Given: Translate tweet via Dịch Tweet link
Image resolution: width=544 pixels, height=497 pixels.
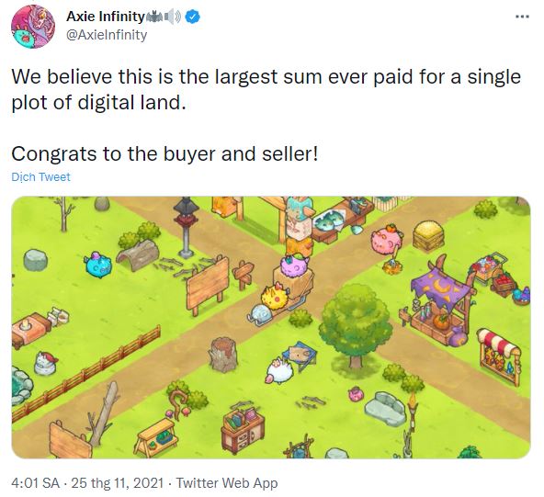Looking at the screenshot, I should [41, 177].
